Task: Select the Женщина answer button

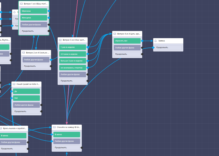Action: tap(34, 18)
